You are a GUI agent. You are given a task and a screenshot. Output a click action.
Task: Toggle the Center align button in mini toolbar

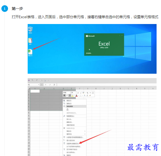point(70,96)
